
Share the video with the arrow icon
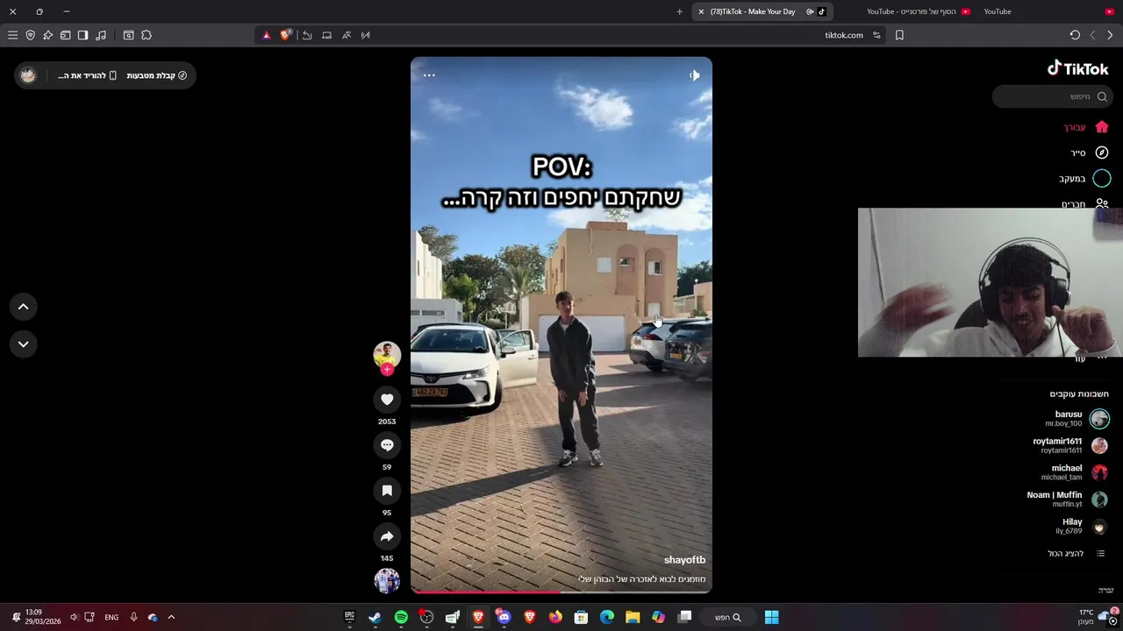pos(387,536)
